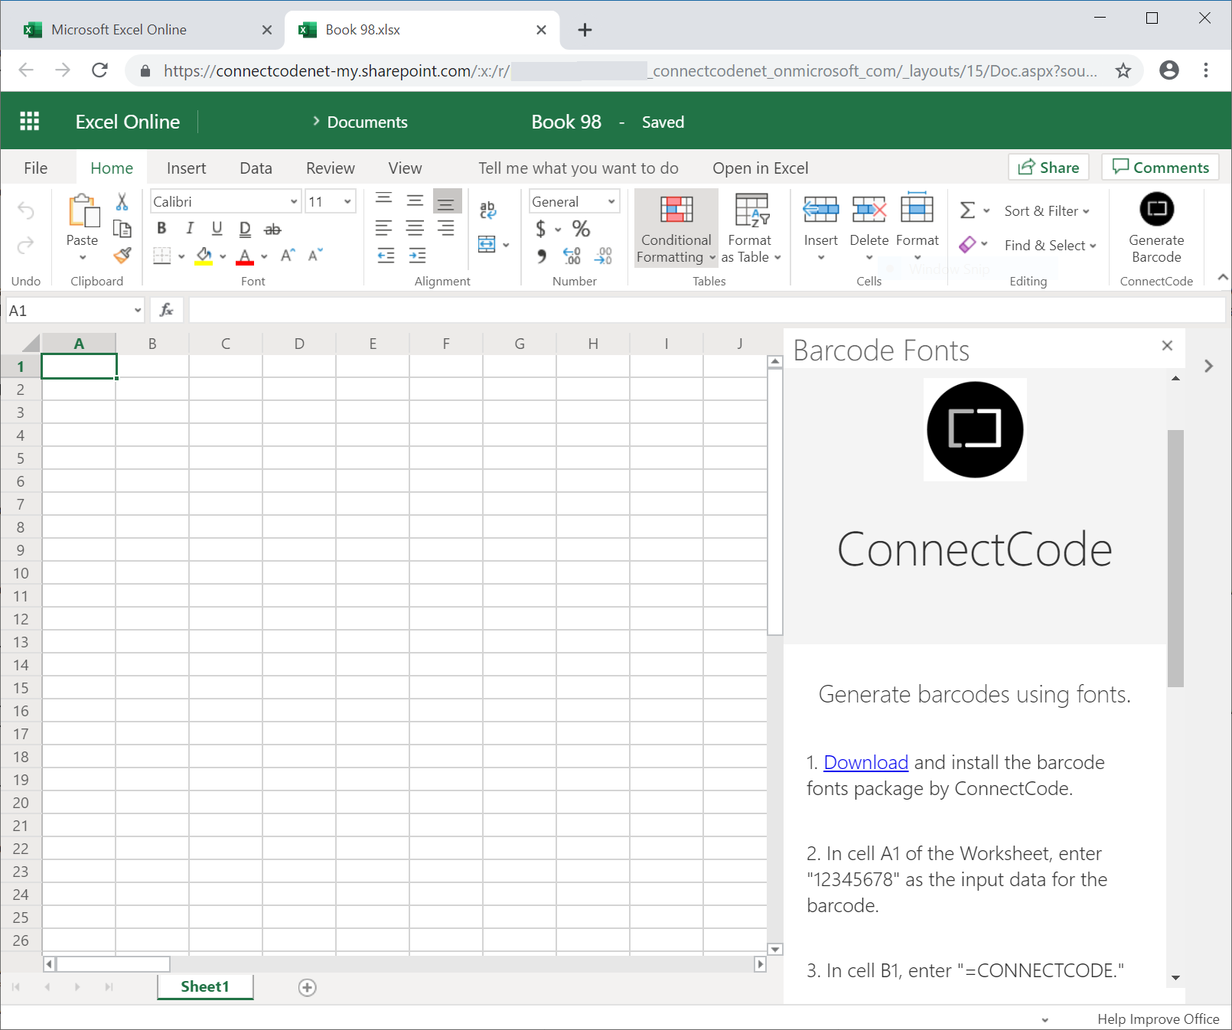This screenshot has width=1232, height=1030.
Task: Close the Barcode Fonts pane
Action: [x=1167, y=346]
